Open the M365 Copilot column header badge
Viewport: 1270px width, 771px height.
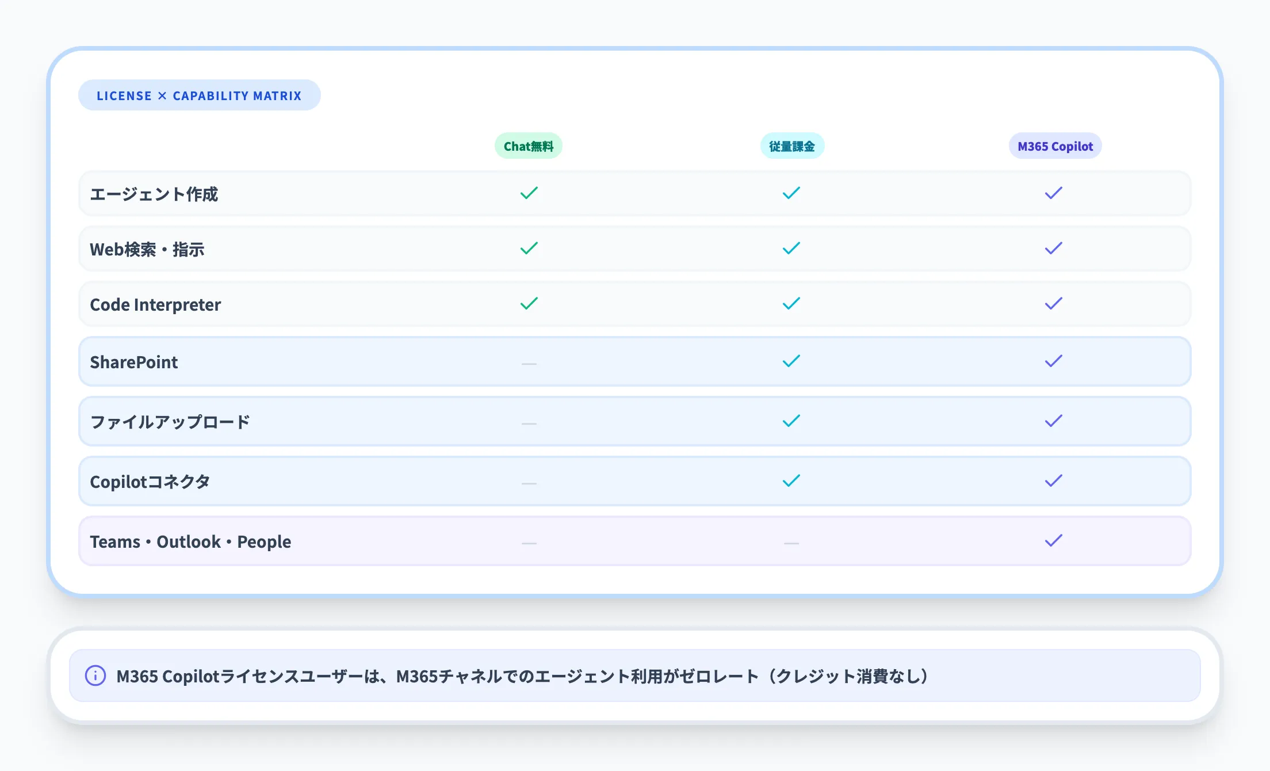click(1054, 146)
